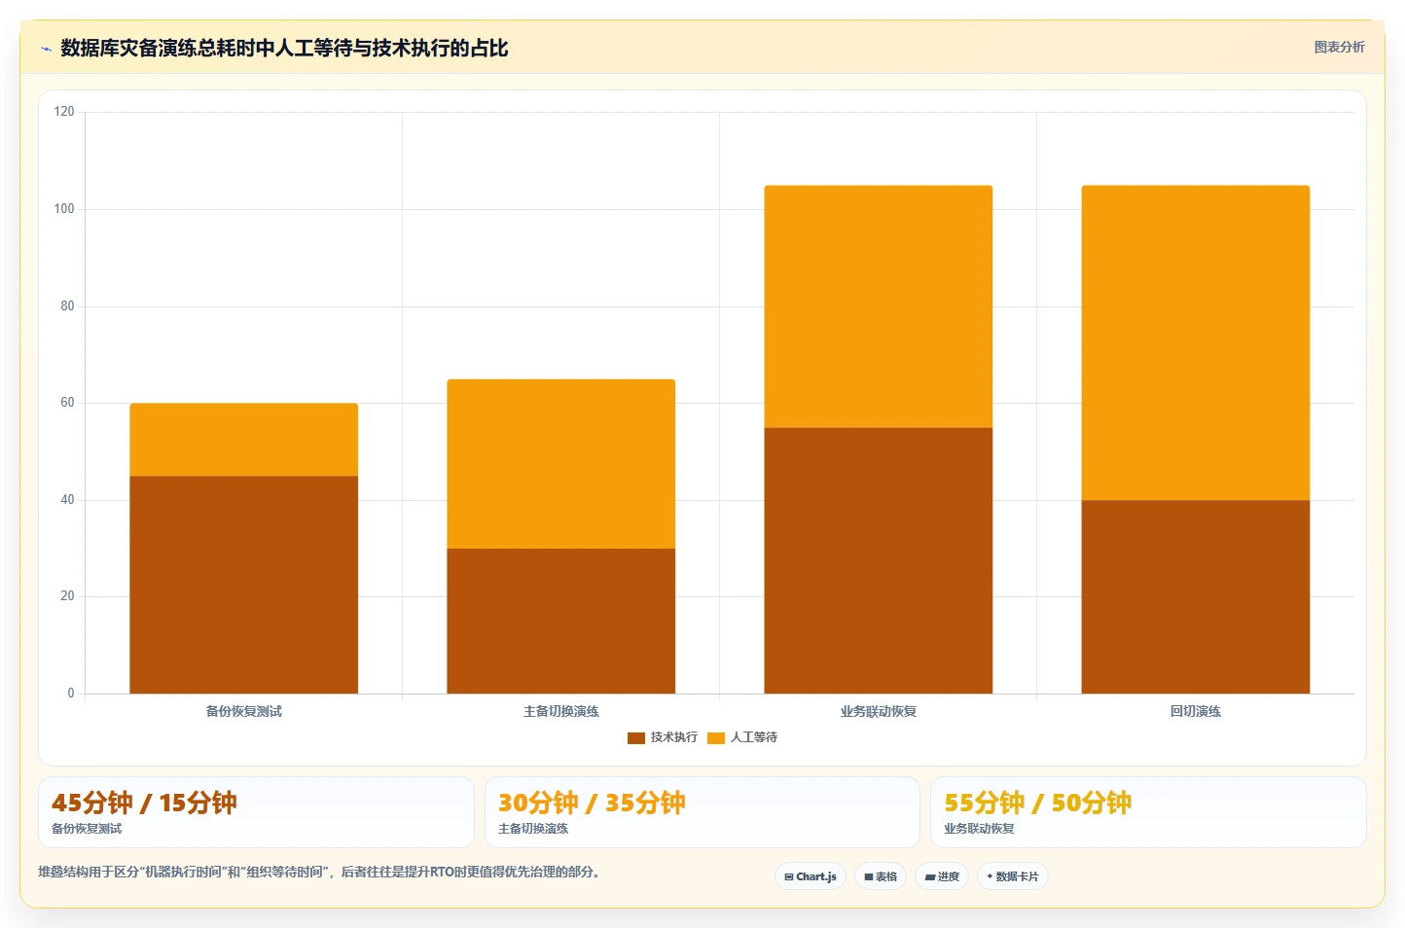Click the y-axis value 60
This screenshot has height=928, width=1405.
pos(67,403)
